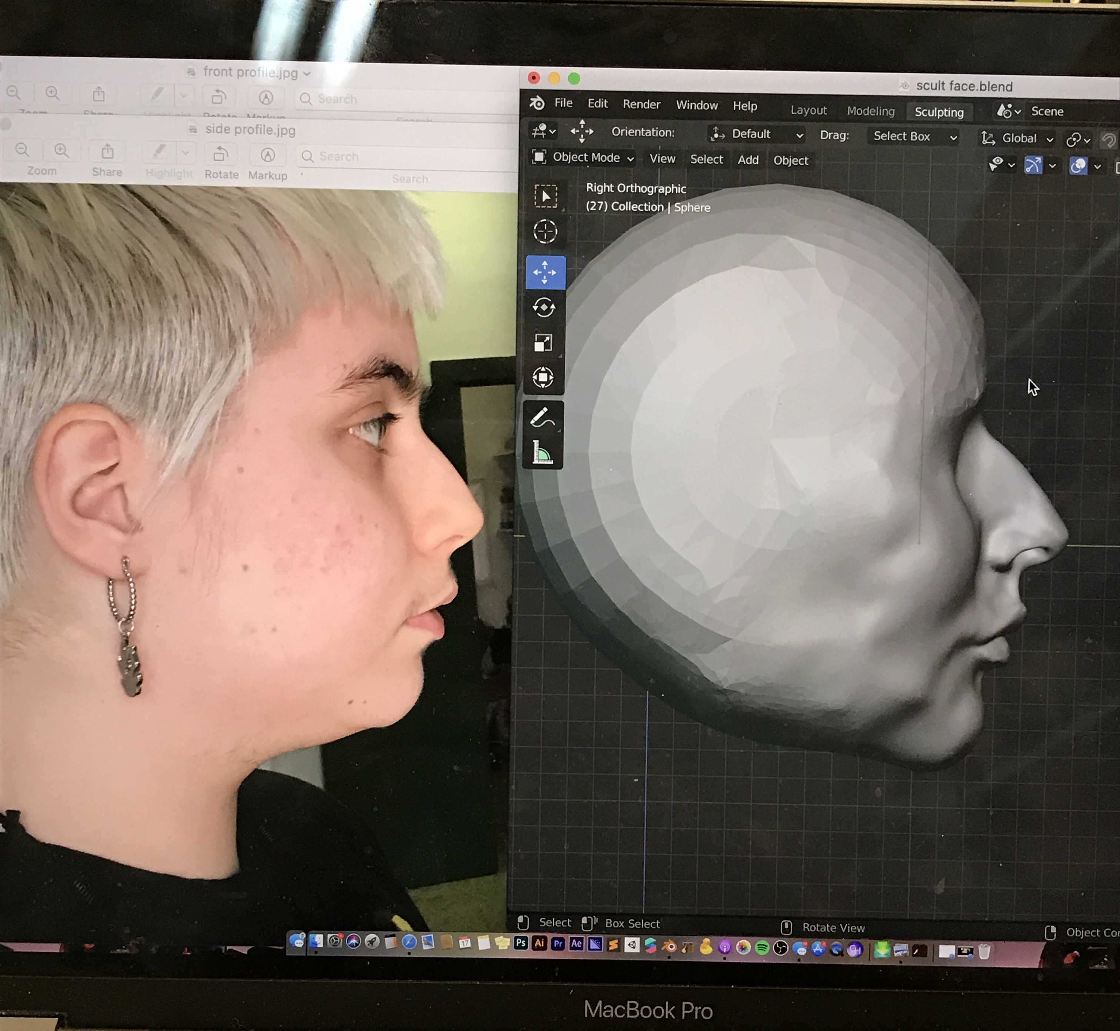Viewport: 1120px width, 1031px height.
Task: Click the Blender logo menu icon
Action: point(537,103)
